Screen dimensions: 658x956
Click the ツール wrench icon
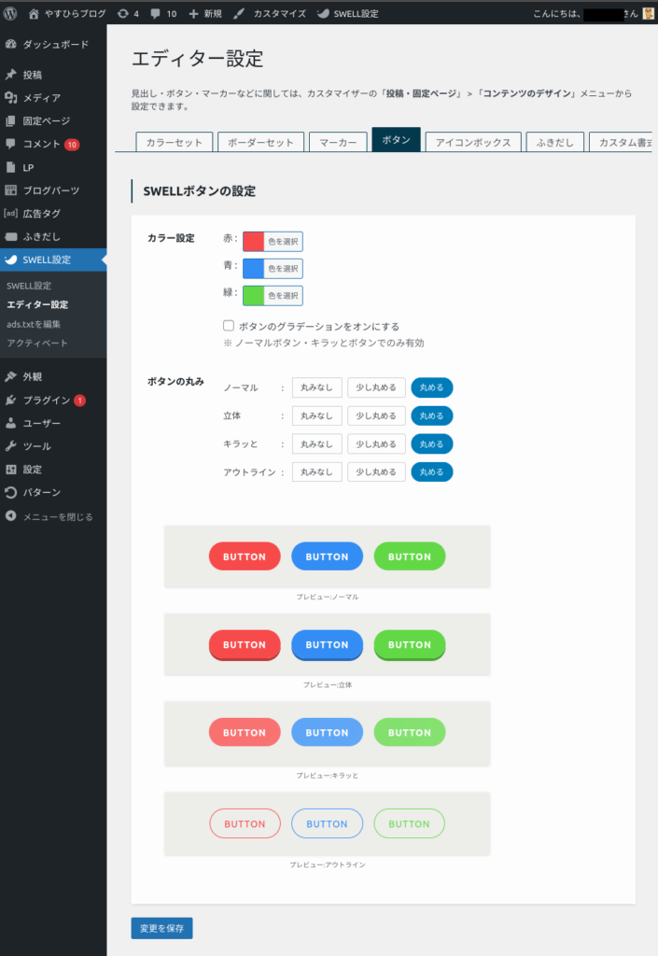pyautogui.click(x=11, y=446)
